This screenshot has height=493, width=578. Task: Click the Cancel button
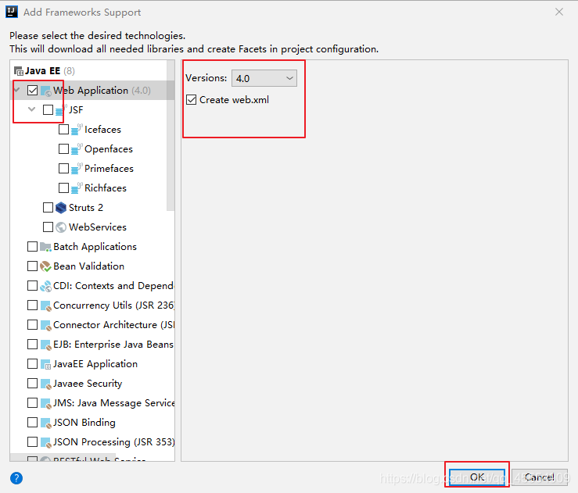point(540,477)
